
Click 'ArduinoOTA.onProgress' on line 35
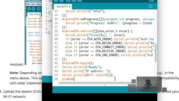80,19
